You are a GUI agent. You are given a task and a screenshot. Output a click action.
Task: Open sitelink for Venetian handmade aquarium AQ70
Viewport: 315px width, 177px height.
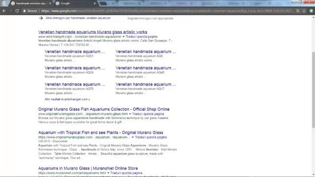click(75, 85)
